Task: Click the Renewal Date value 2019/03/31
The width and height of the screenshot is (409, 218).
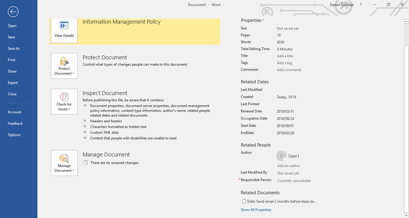Action: pyautogui.click(x=285, y=112)
